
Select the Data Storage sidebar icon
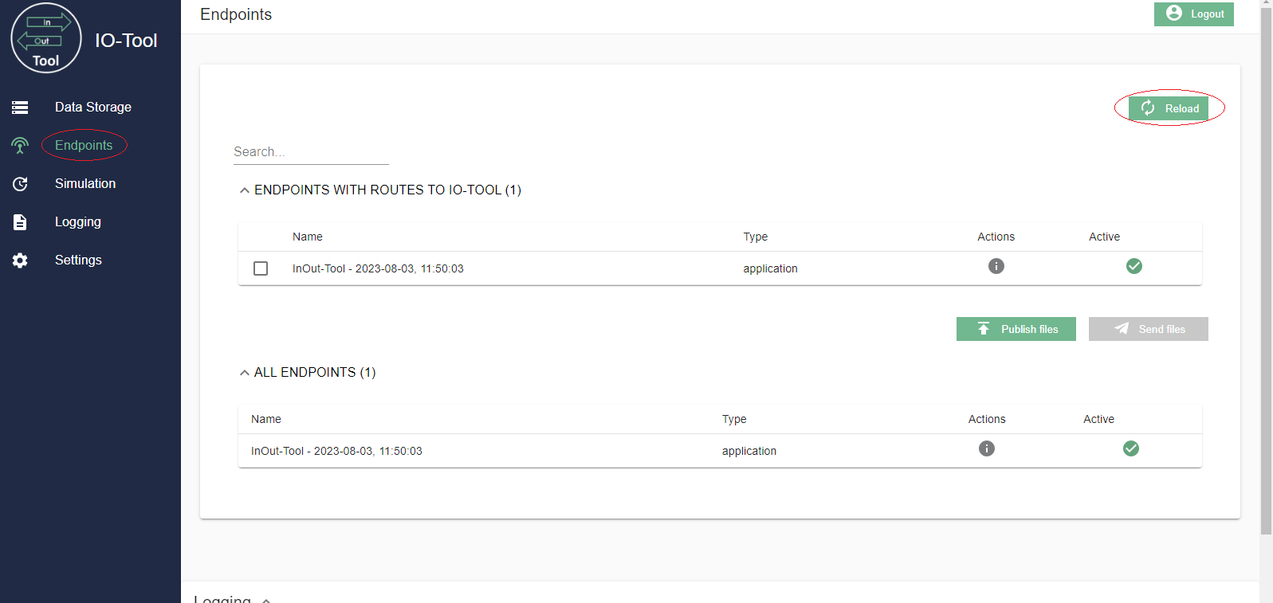(19, 107)
